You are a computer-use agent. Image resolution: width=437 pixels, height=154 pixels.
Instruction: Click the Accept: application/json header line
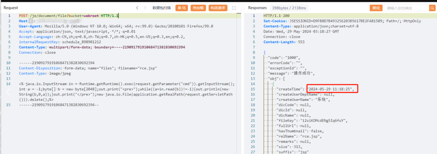77,31
